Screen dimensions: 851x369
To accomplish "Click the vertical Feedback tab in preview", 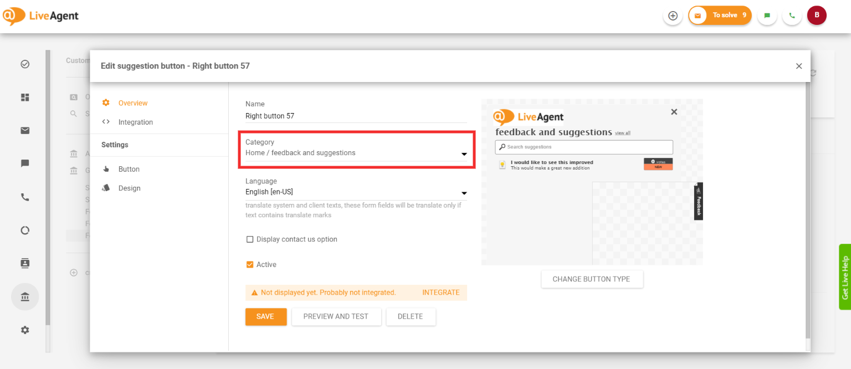I will [699, 201].
